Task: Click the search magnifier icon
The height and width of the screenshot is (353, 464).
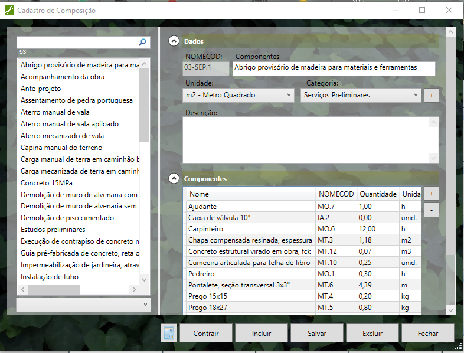Action: [142, 43]
